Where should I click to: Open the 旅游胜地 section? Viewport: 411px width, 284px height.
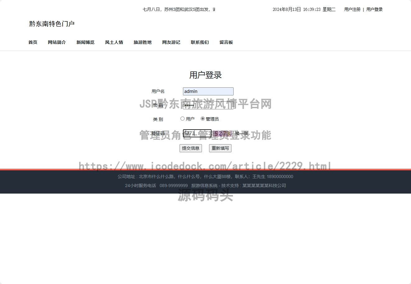(143, 42)
